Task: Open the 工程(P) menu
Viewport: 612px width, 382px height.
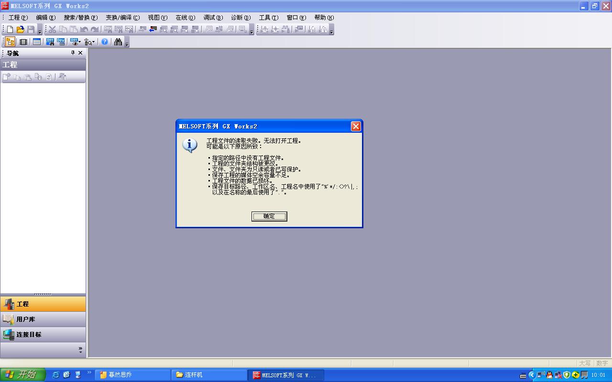Action: tap(18, 18)
